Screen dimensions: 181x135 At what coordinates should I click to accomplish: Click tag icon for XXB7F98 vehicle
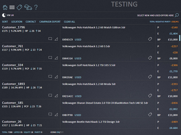(x=150, y=114)
